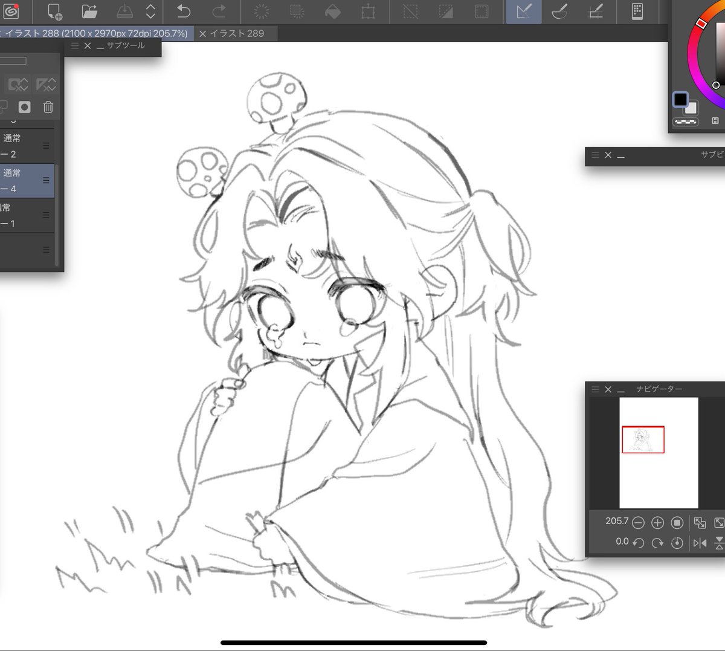Expand the save options up-down arrows
725x651 pixels.
[x=150, y=11]
